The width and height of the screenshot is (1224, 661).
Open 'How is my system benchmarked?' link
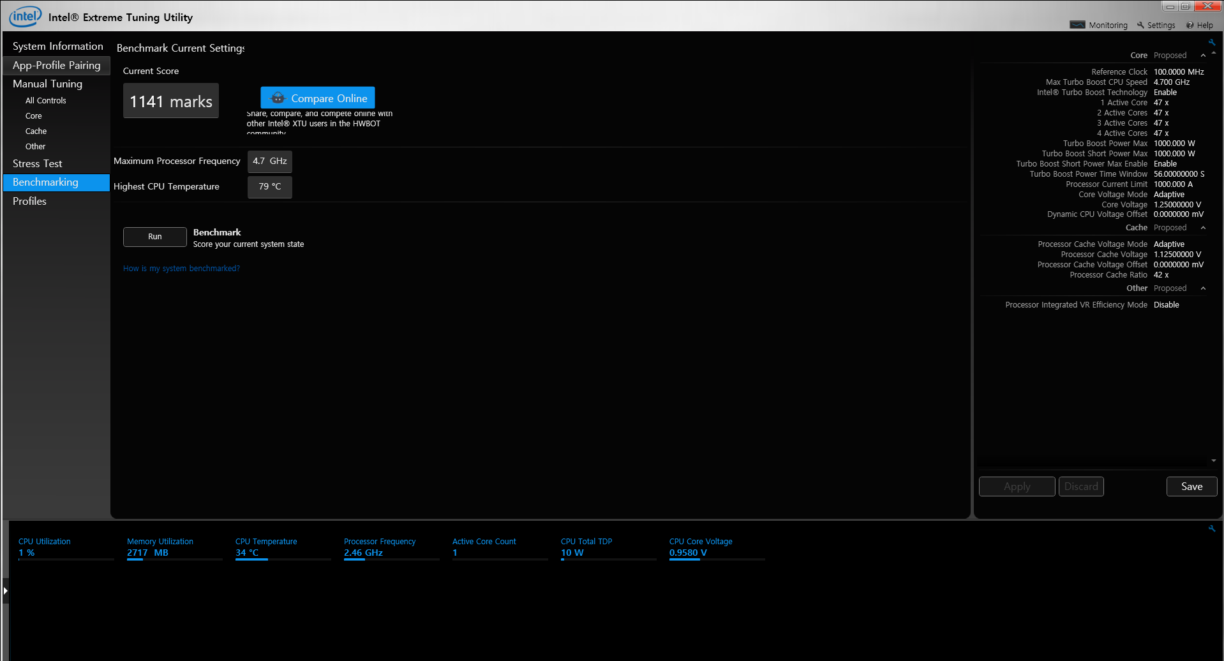point(182,269)
